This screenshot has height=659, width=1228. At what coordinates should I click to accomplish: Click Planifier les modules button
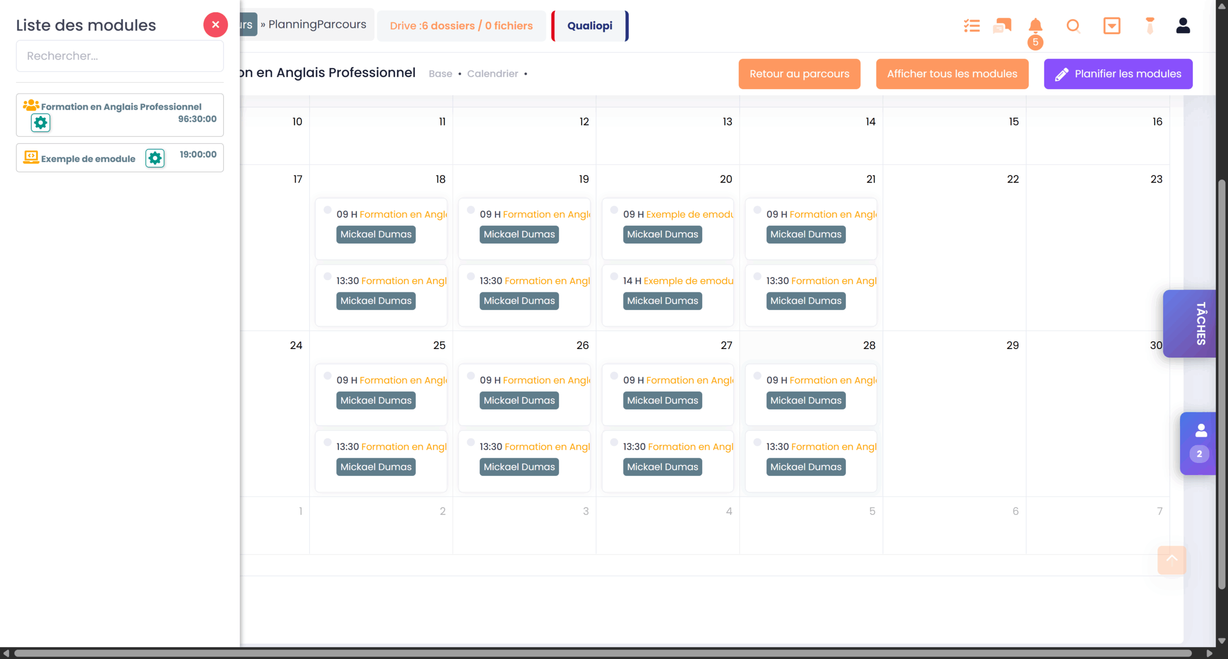1118,74
